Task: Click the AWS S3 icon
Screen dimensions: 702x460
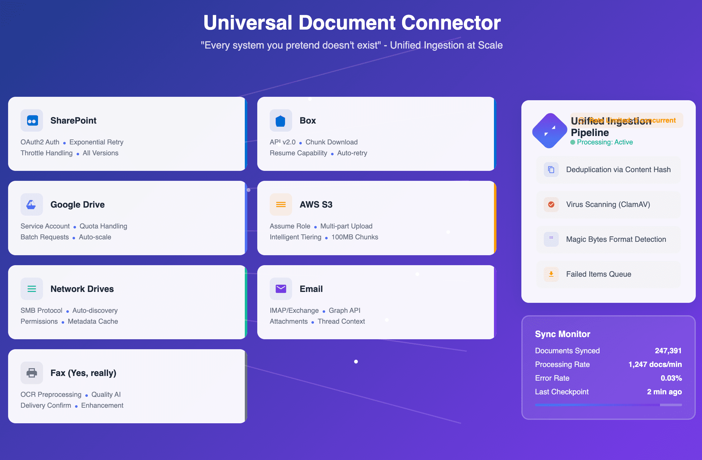Action: pyautogui.click(x=281, y=204)
